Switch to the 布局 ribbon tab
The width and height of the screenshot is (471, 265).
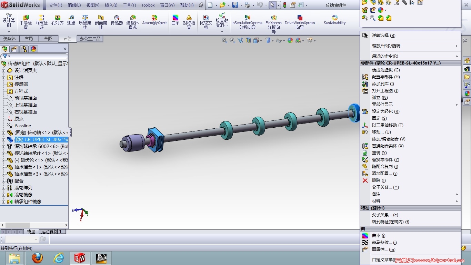pyautogui.click(x=29, y=39)
